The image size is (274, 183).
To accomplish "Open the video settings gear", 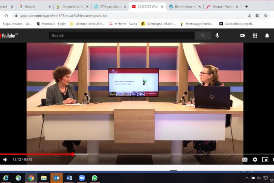I will pyautogui.click(x=255, y=160).
